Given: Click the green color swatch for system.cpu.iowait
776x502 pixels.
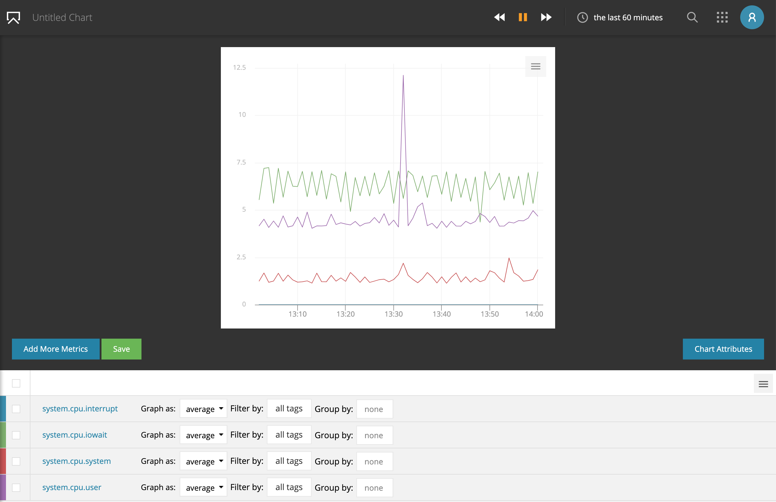Looking at the screenshot, I should [3, 435].
